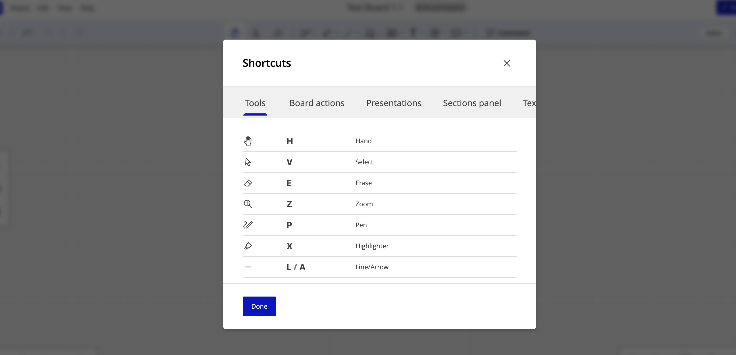The width and height of the screenshot is (736, 355).
Task: Click the Highlighter tool icon
Action: tap(248, 246)
